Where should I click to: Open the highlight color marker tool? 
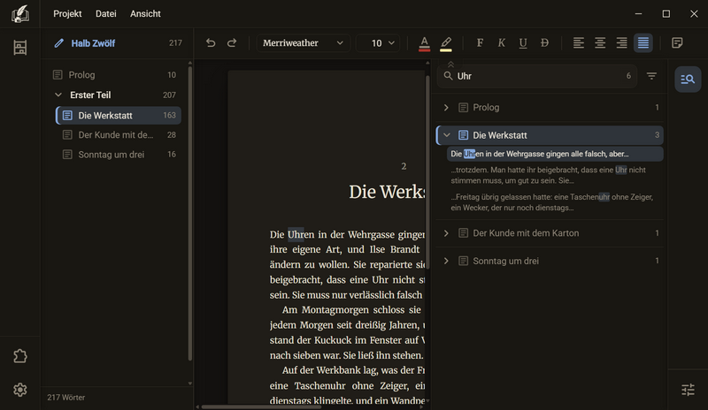tap(446, 43)
